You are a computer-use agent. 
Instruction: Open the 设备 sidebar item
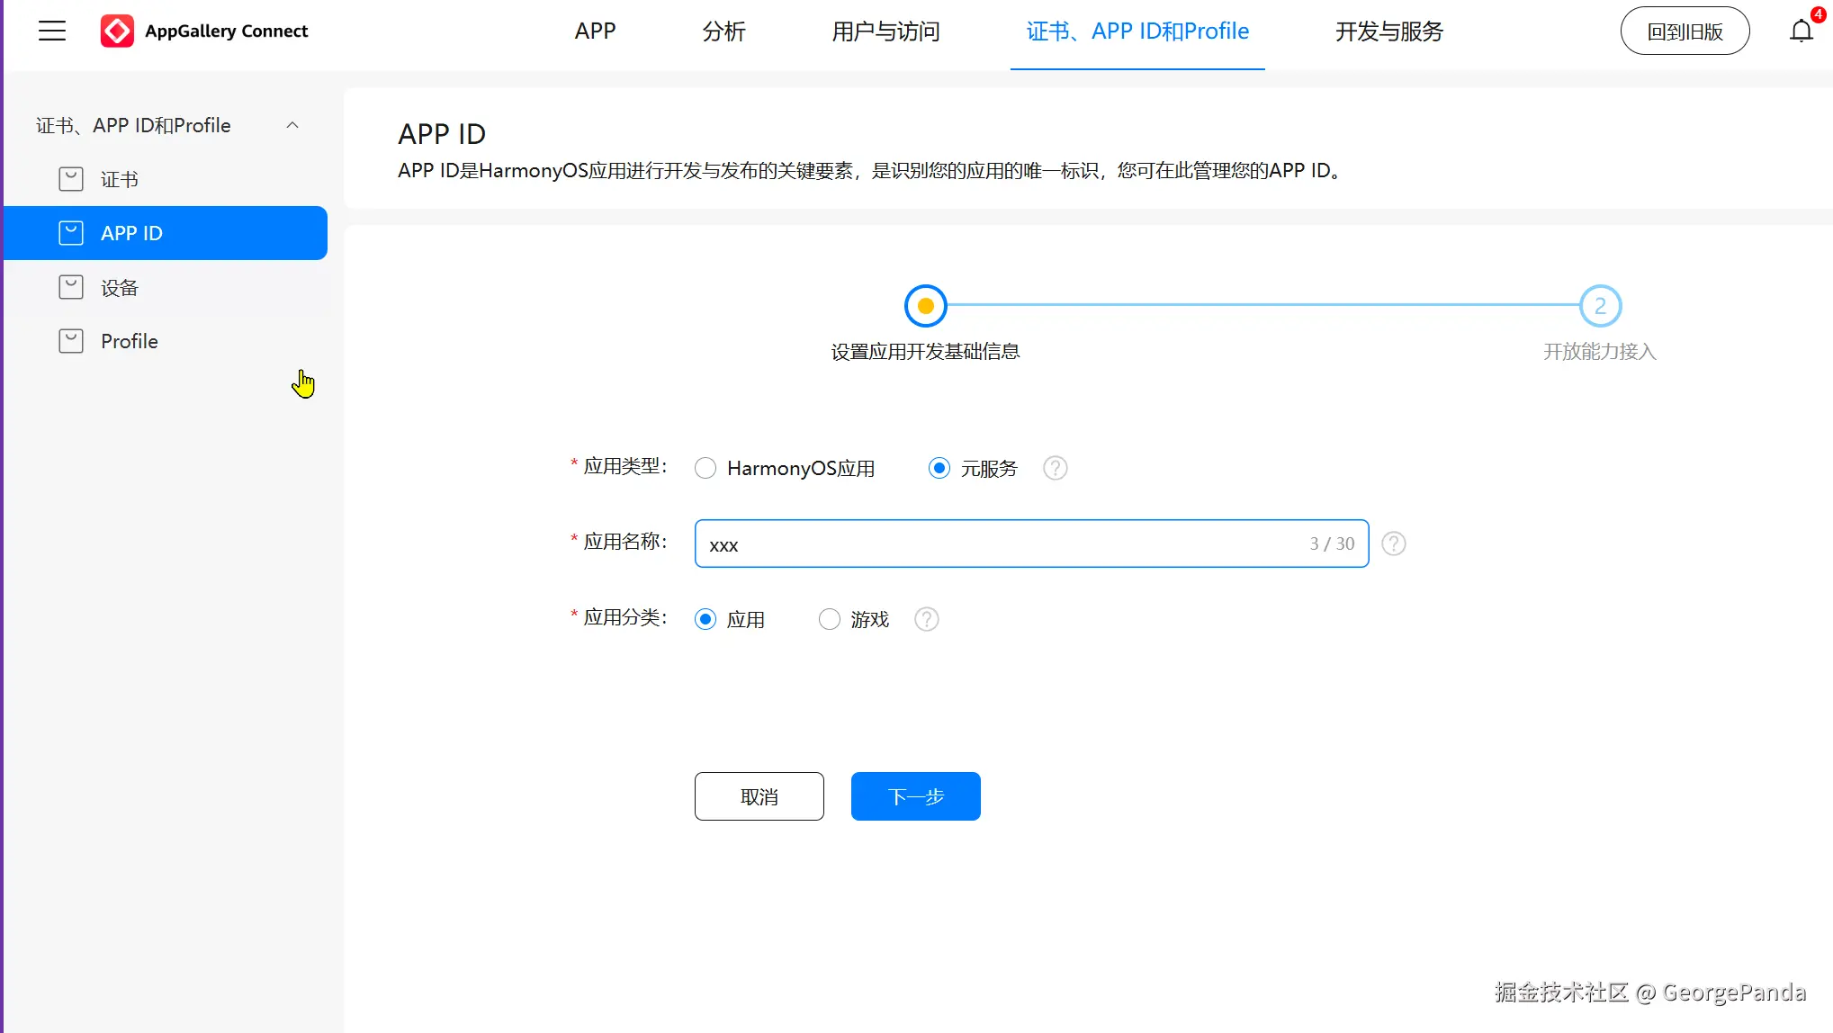point(119,287)
